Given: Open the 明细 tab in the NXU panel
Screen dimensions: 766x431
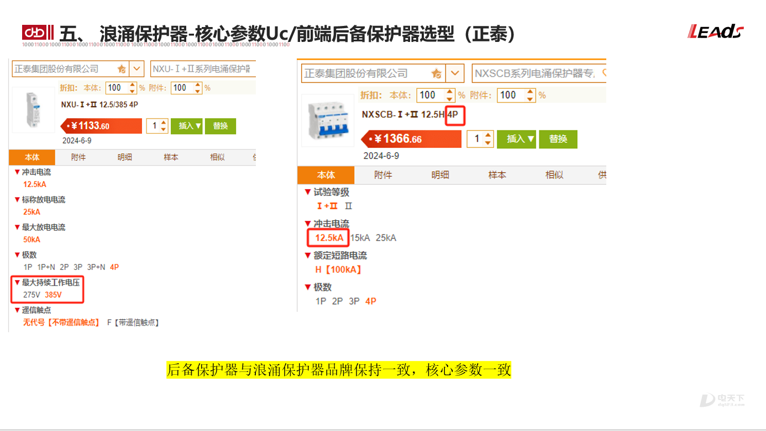Looking at the screenshot, I should click(x=125, y=157).
